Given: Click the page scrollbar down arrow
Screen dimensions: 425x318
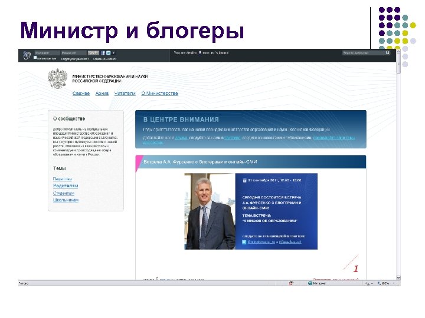Looking at the screenshot, I should point(398,277).
